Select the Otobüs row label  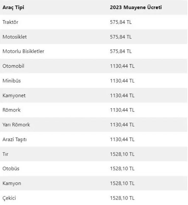coord(11,168)
